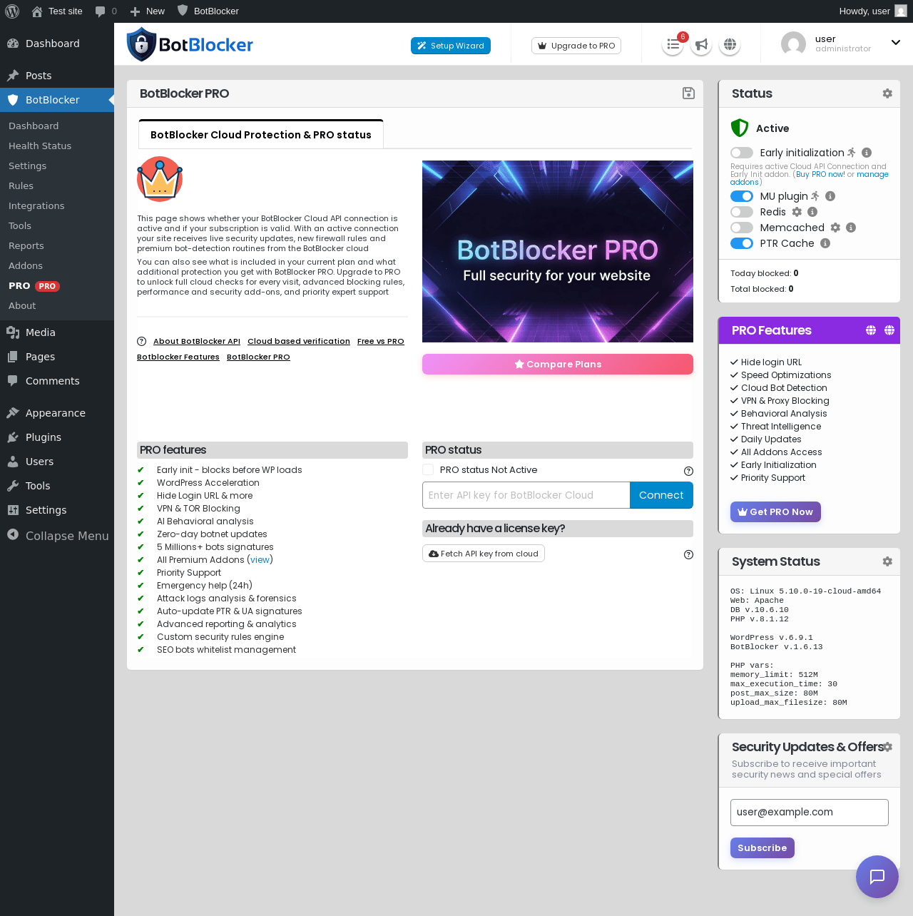Click the view link for Premium Addons
913x916 pixels.
click(260, 560)
